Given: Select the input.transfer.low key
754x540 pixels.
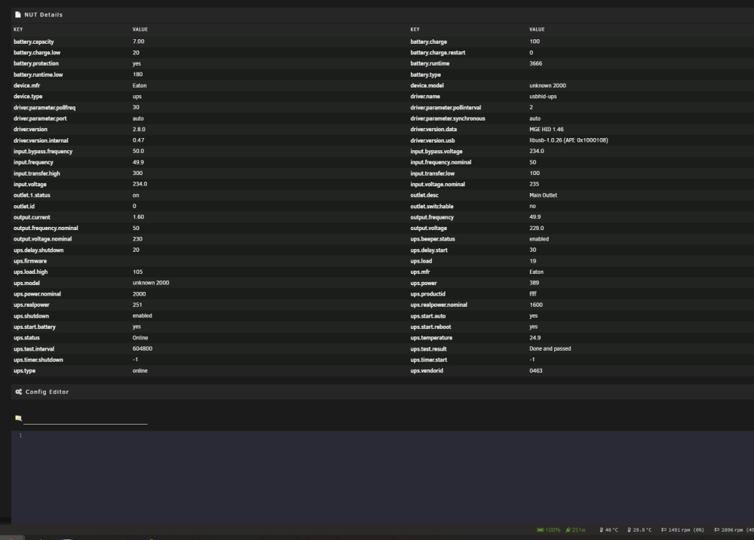Looking at the screenshot, I should point(432,173).
